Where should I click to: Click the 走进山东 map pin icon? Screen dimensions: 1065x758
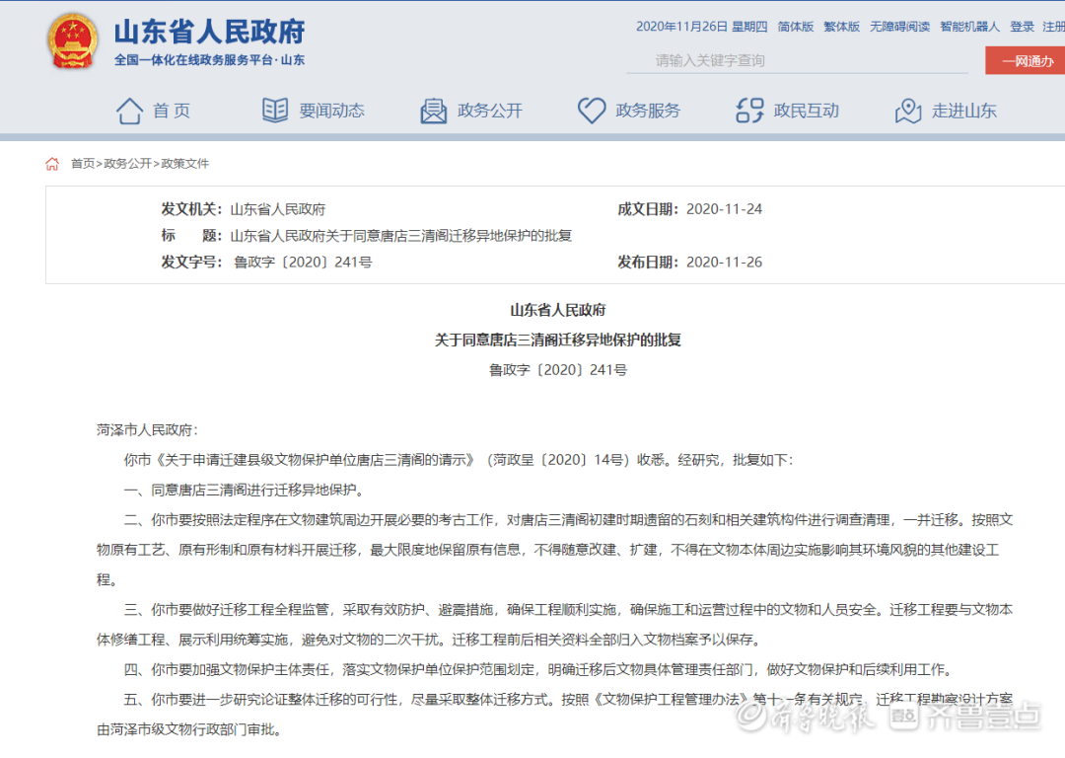point(908,111)
